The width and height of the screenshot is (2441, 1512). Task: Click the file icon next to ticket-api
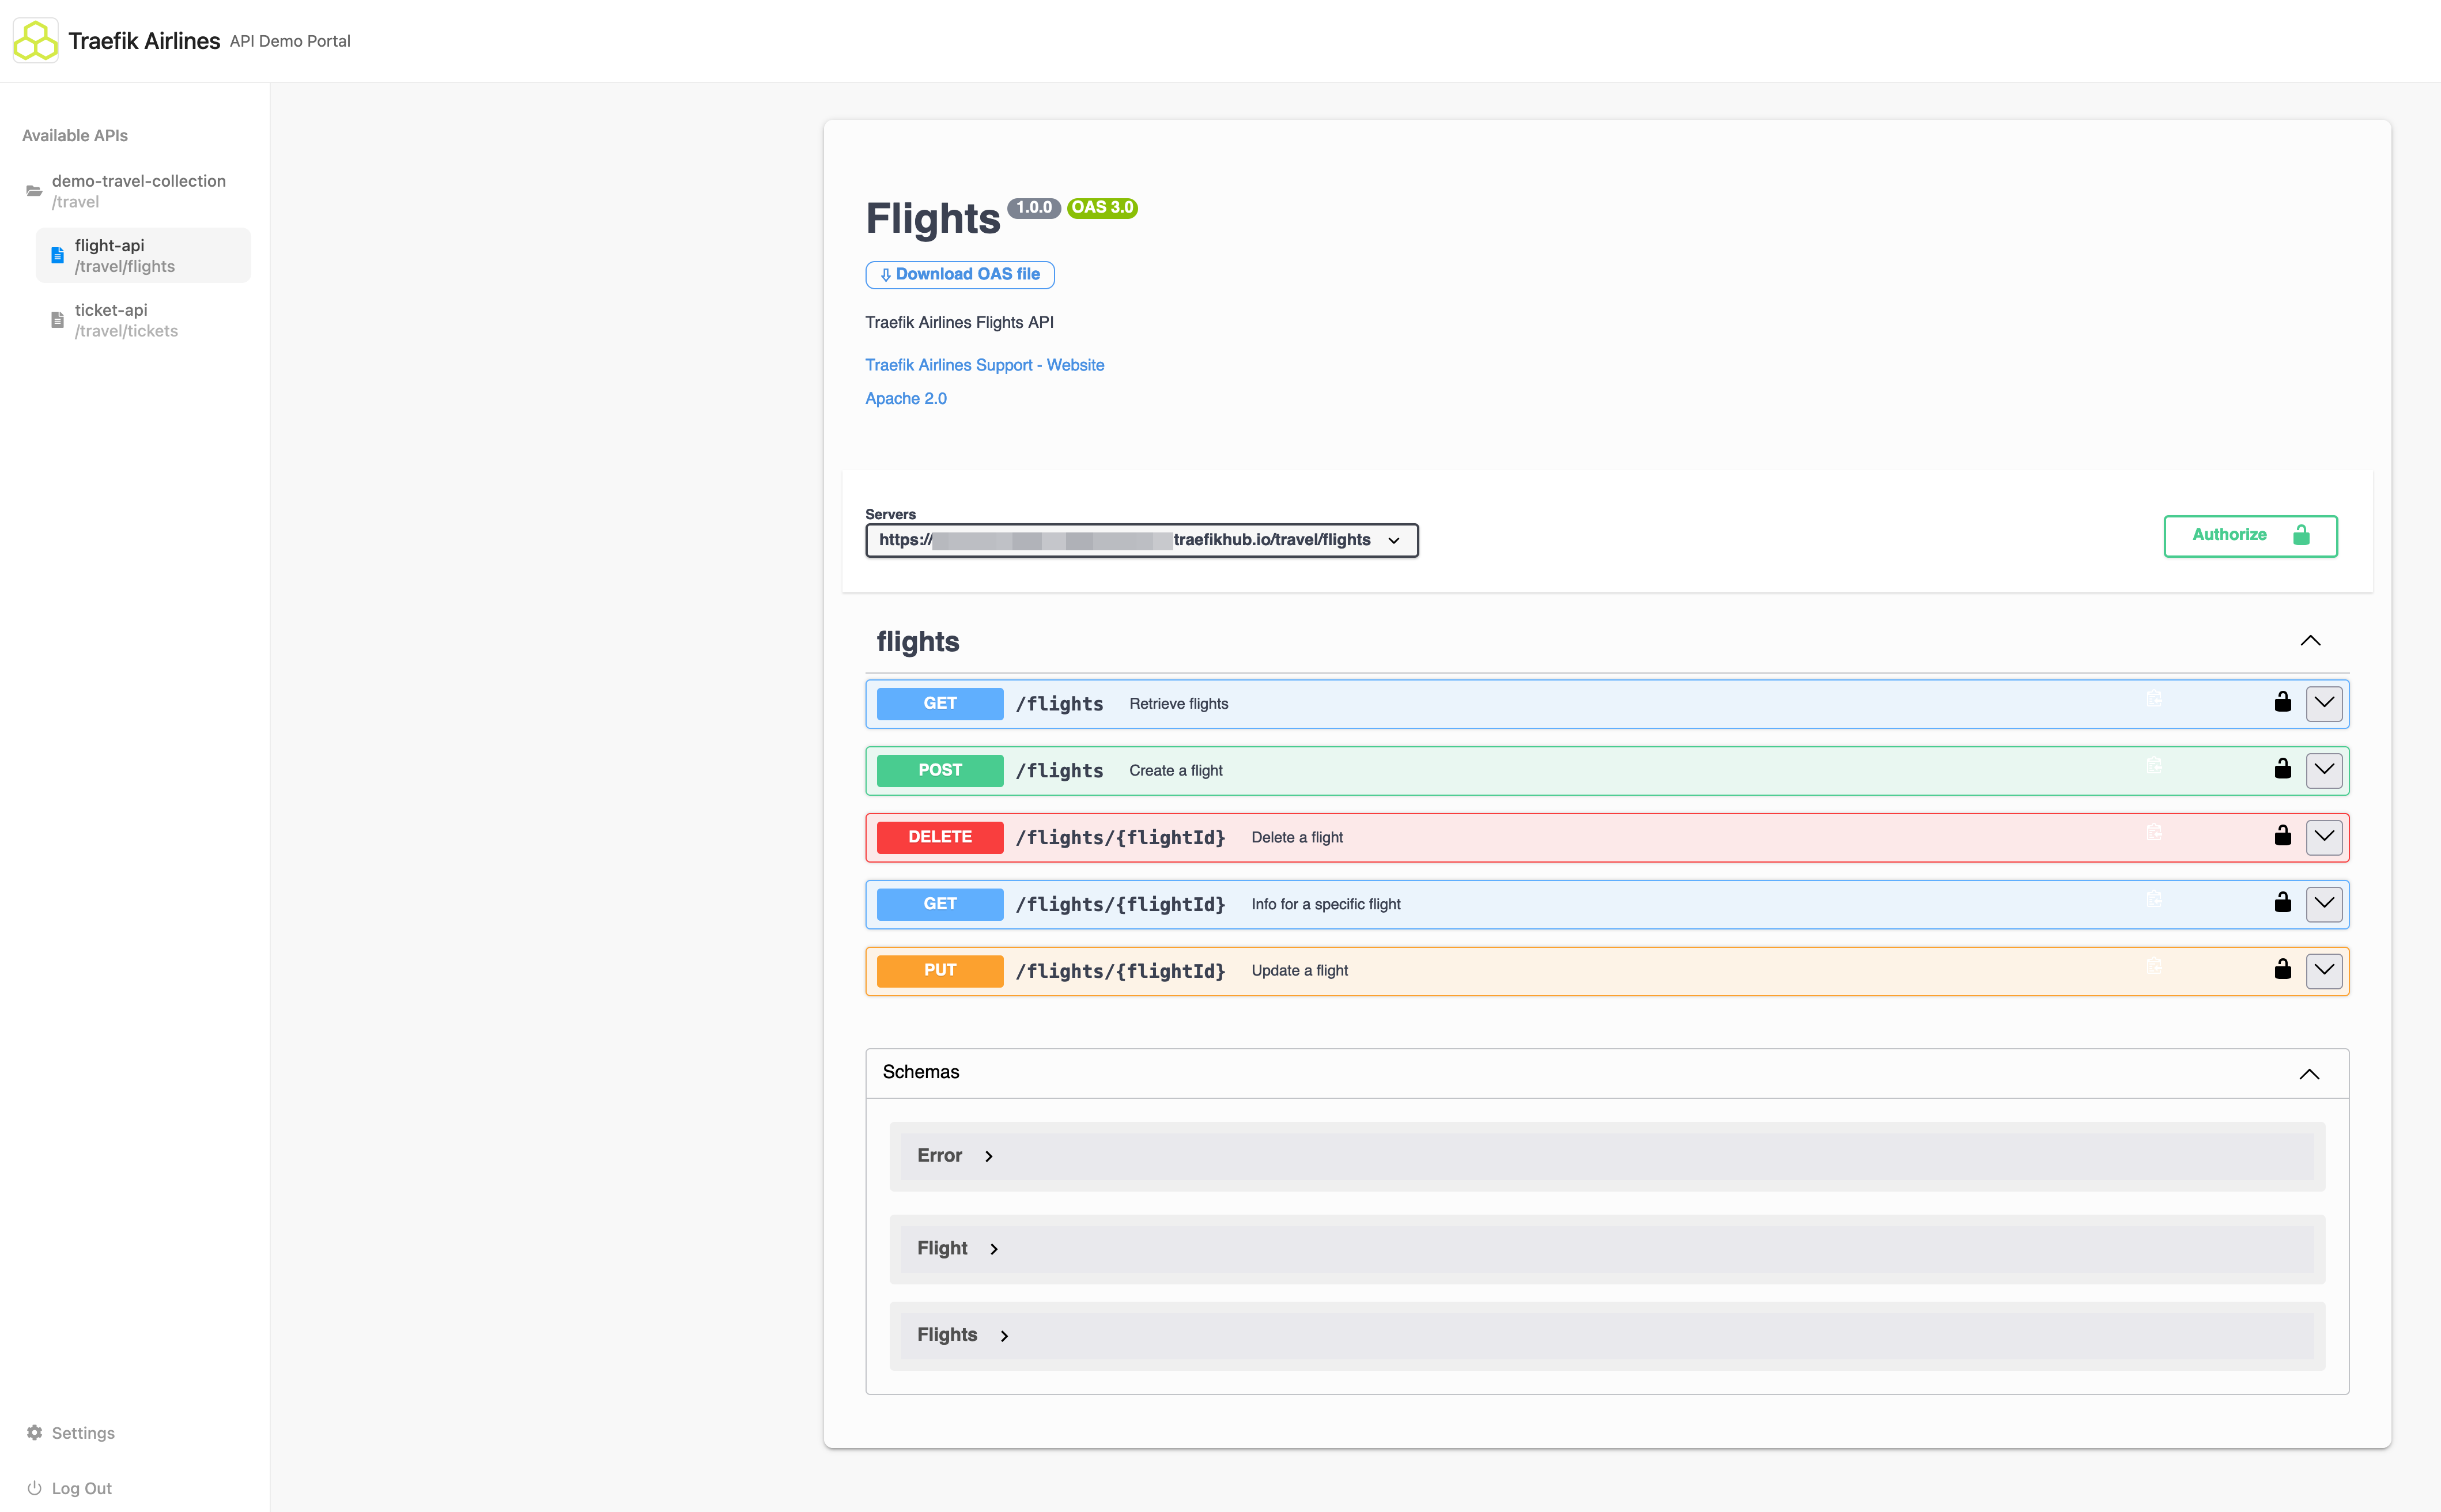tap(56, 319)
